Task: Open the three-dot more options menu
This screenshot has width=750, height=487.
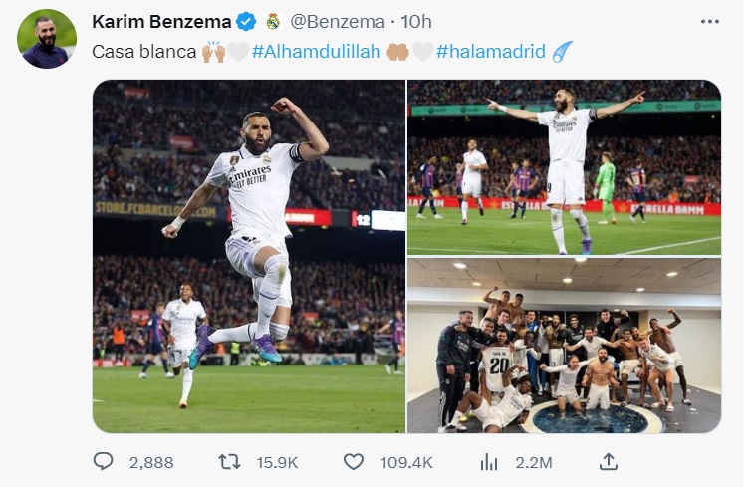Action: point(709,21)
